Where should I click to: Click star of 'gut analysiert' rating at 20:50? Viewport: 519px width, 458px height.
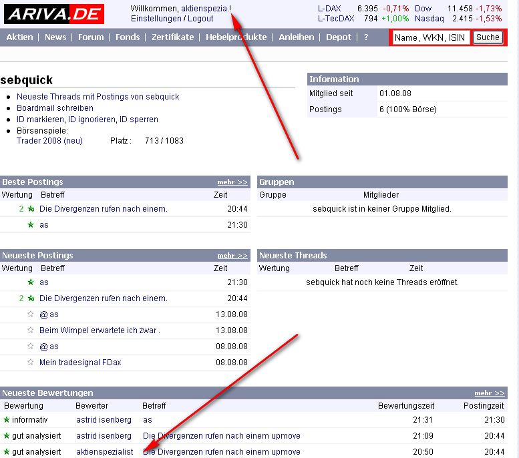click(6, 451)
